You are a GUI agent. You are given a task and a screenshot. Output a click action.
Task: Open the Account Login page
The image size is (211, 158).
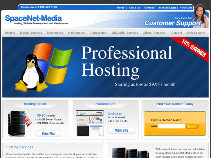pos(167,8)
